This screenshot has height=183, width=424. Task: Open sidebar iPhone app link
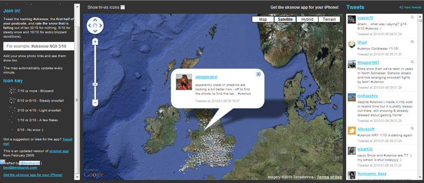pos(33,175)
